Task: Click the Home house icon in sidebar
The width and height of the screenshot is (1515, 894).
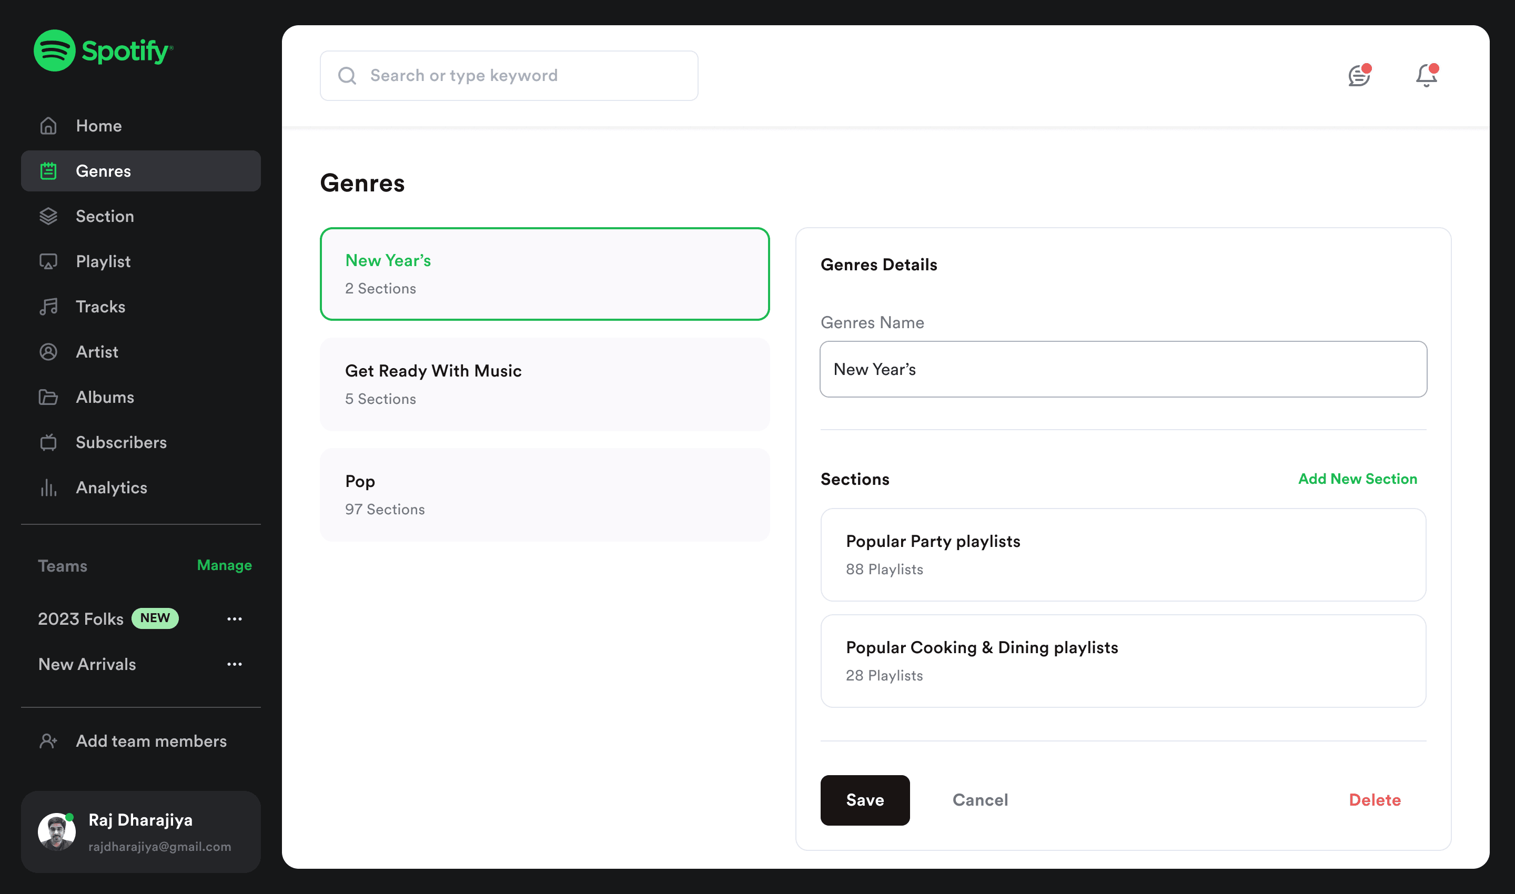Action: (x=48, y=126)
